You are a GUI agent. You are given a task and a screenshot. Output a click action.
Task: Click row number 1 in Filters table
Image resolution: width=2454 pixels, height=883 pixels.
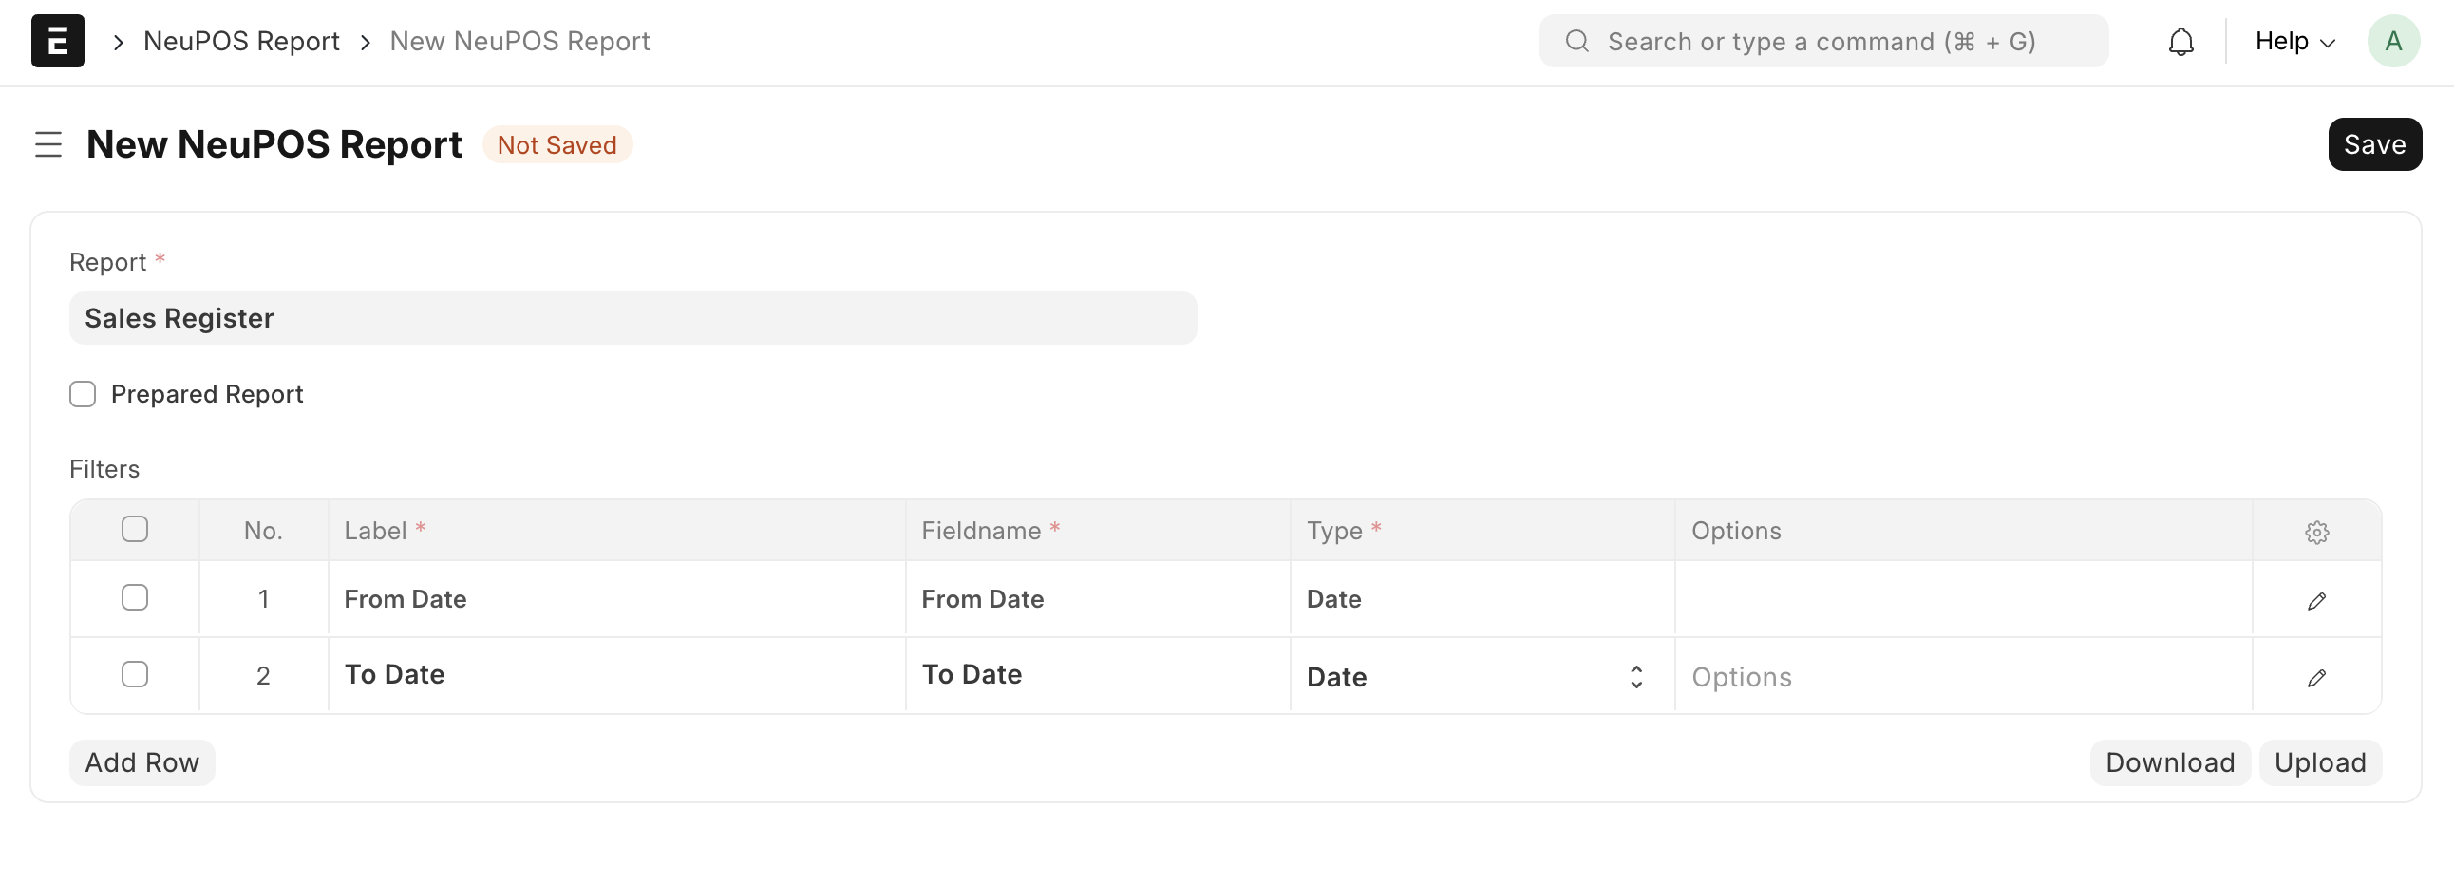click(x=263, y=599)
